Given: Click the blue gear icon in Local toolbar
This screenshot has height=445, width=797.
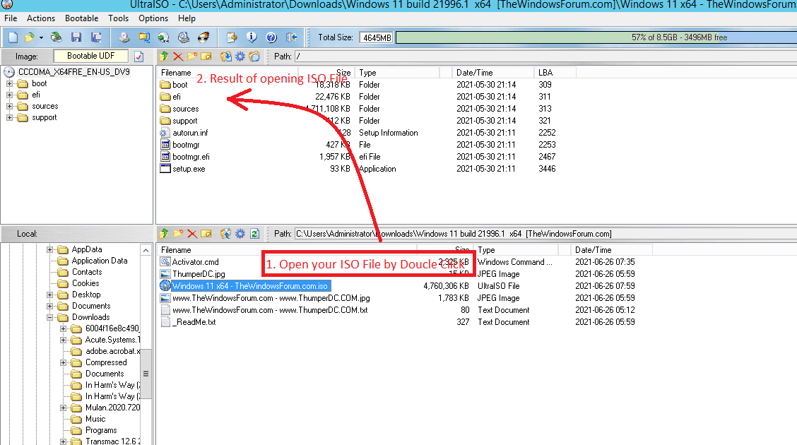Looking at the screenshot, I should tap(240, 234).
